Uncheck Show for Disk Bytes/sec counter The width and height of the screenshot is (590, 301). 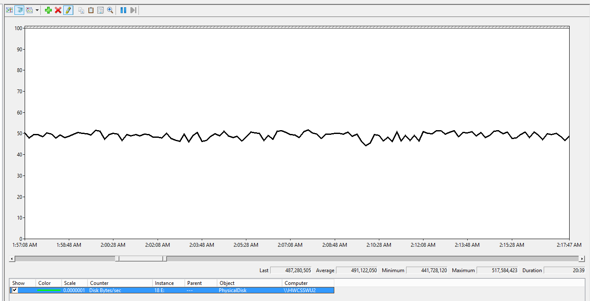click(x=15, y=290)
